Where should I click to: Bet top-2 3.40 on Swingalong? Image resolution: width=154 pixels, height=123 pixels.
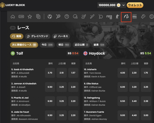pos(134,101)
